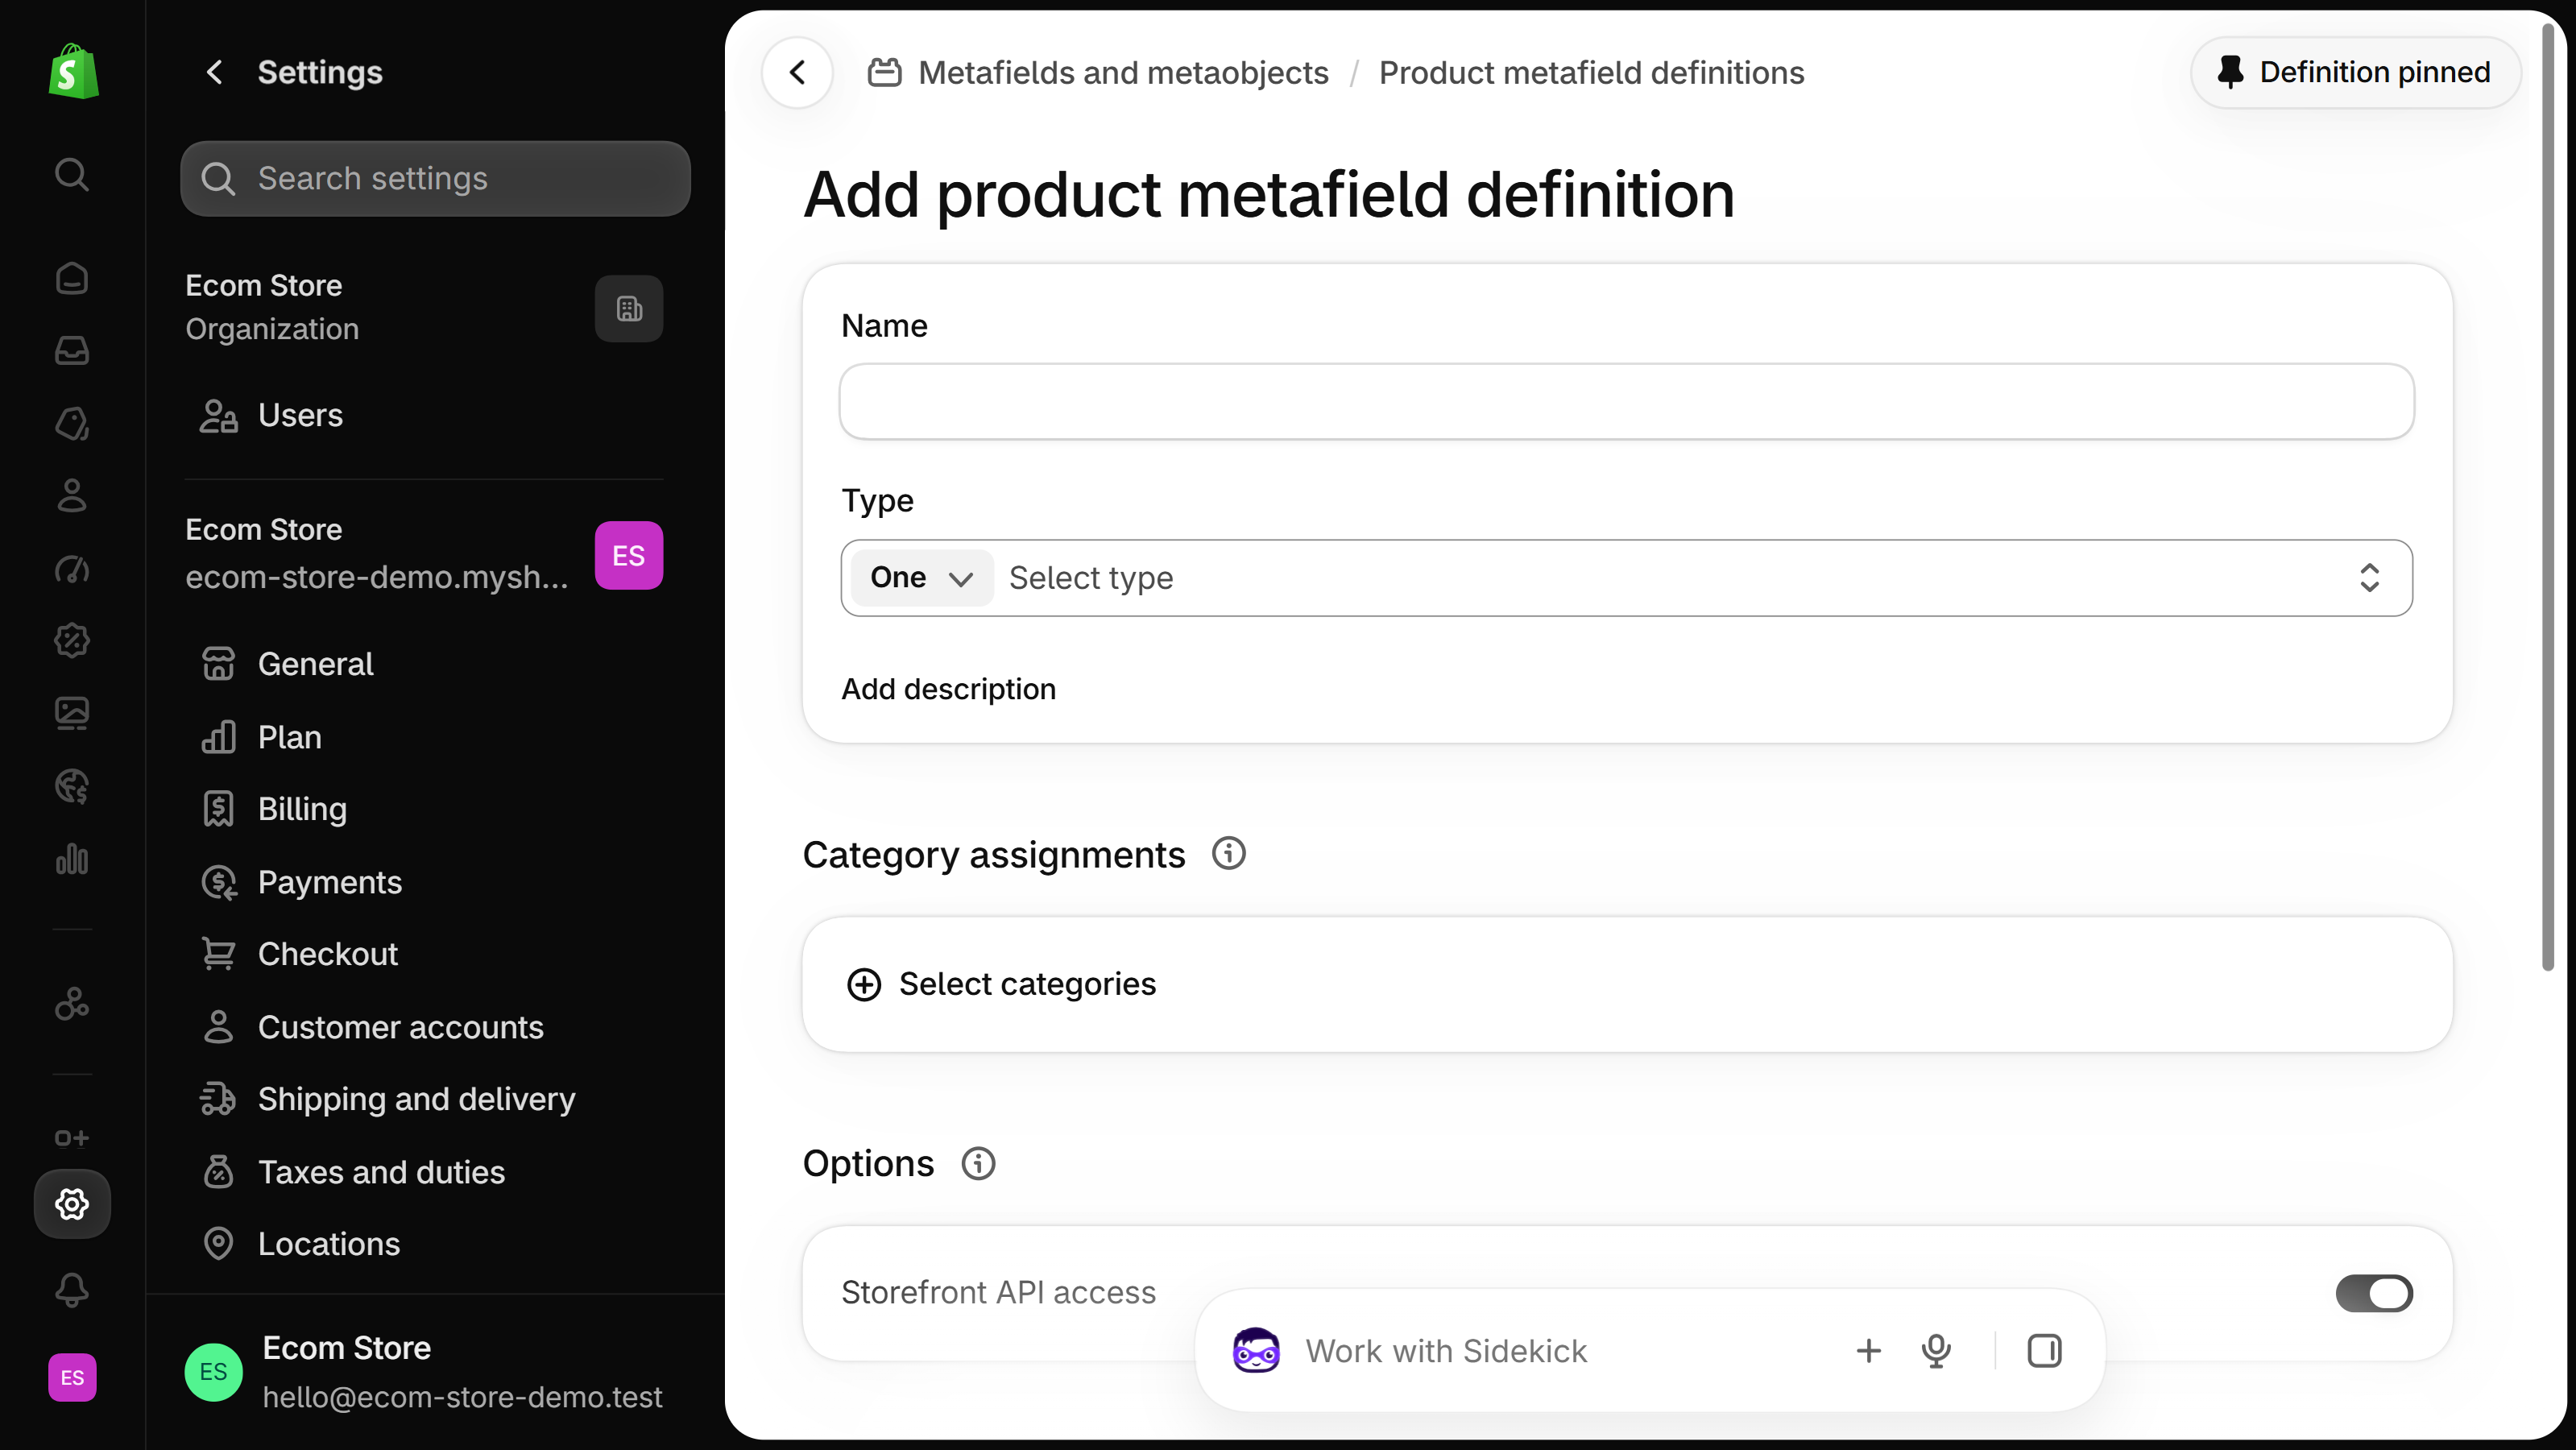This screenshot has height=1450, width=2576.
Task: Toggle Storefront API access switch
Action: pos(2374,1293)
